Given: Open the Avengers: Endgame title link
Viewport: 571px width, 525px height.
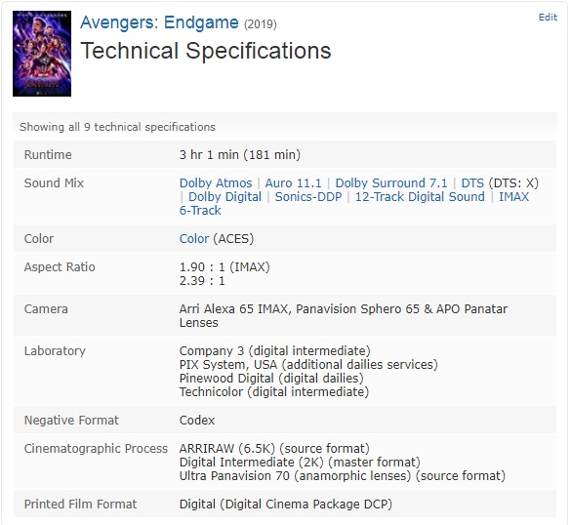Looking at the screenshot, I should (x=159, y=22).
